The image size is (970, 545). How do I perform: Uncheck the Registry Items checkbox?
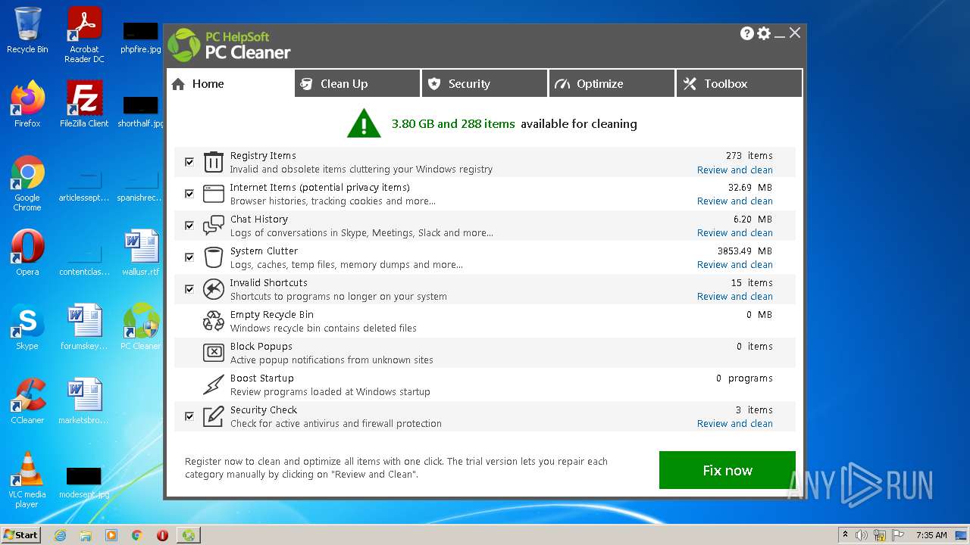[189, 162]
